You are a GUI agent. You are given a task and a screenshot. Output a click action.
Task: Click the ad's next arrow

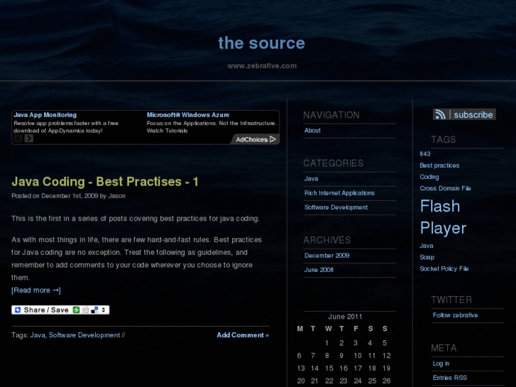[29, 138]
